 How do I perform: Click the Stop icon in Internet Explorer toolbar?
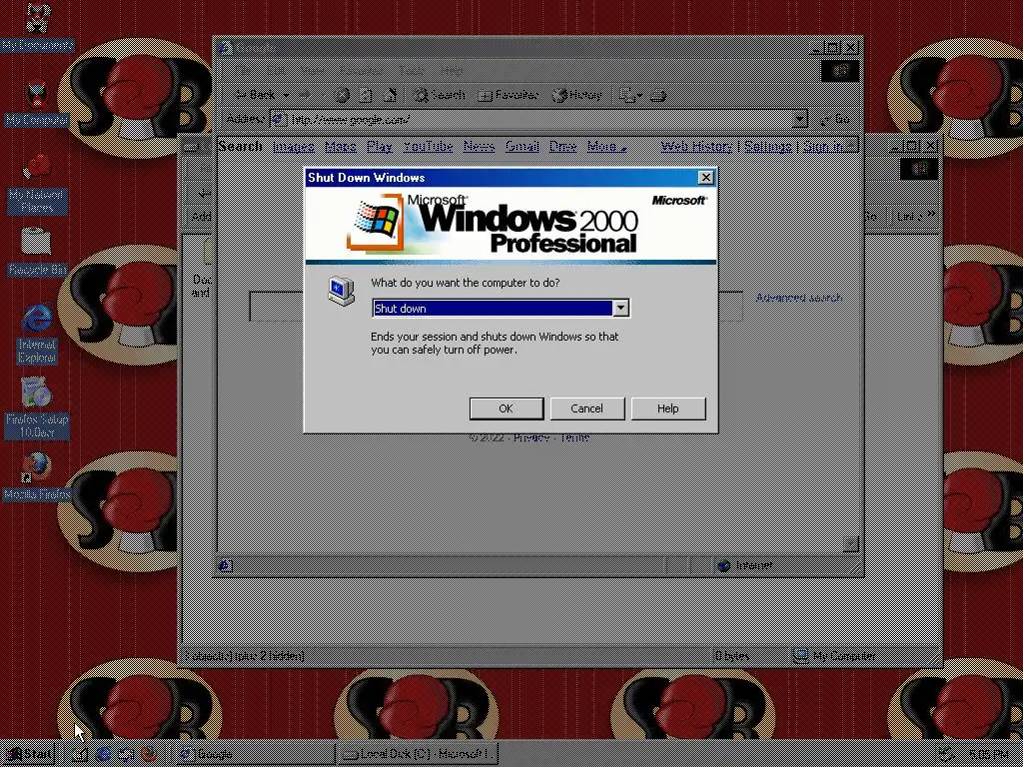coord(342,95)
